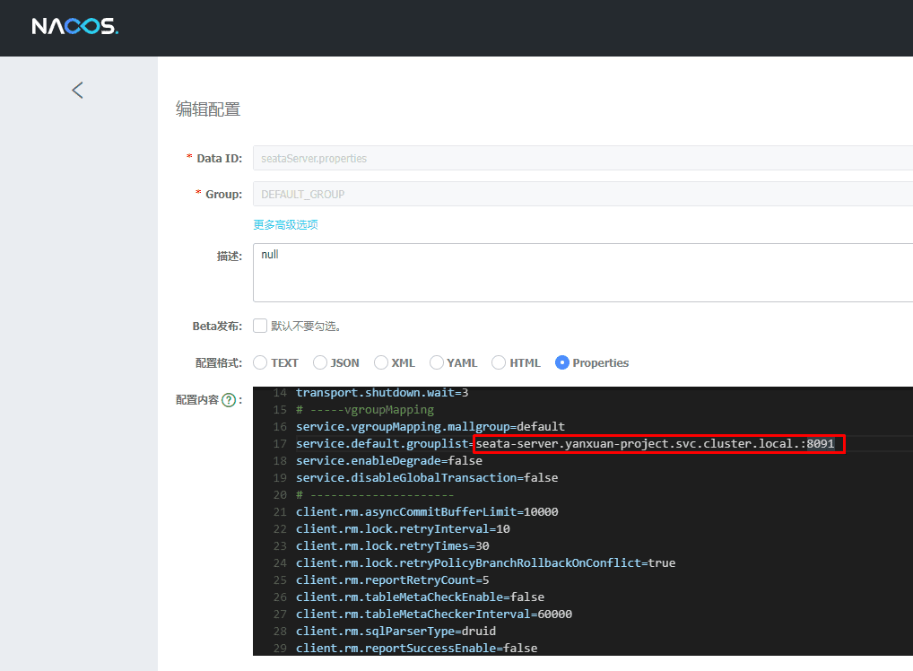Click the dashed comment on line 20
913x671 pixels.
tap(375, 494)
